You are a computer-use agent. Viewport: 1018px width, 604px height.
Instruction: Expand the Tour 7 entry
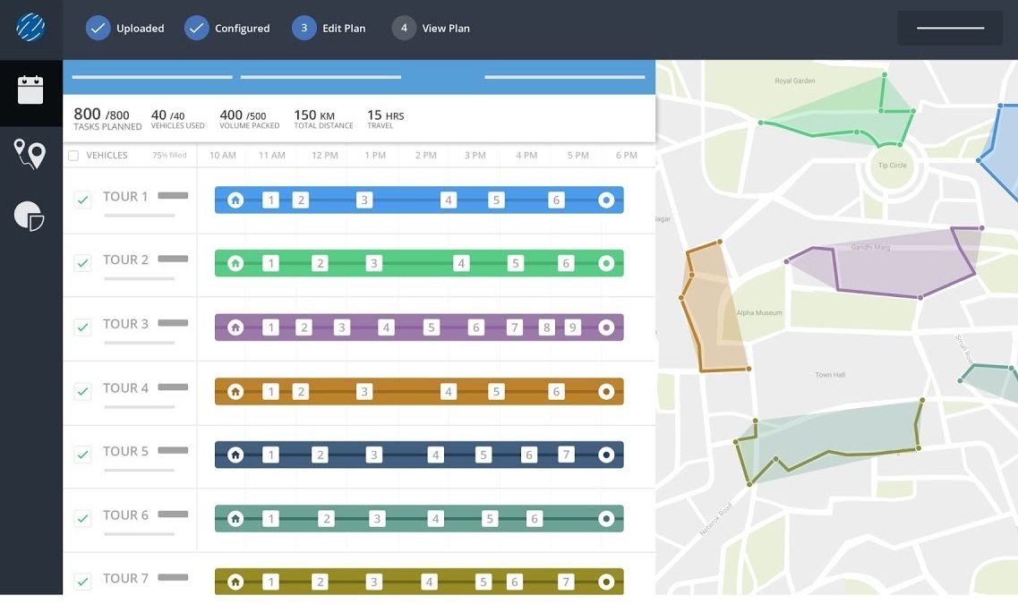125,578
